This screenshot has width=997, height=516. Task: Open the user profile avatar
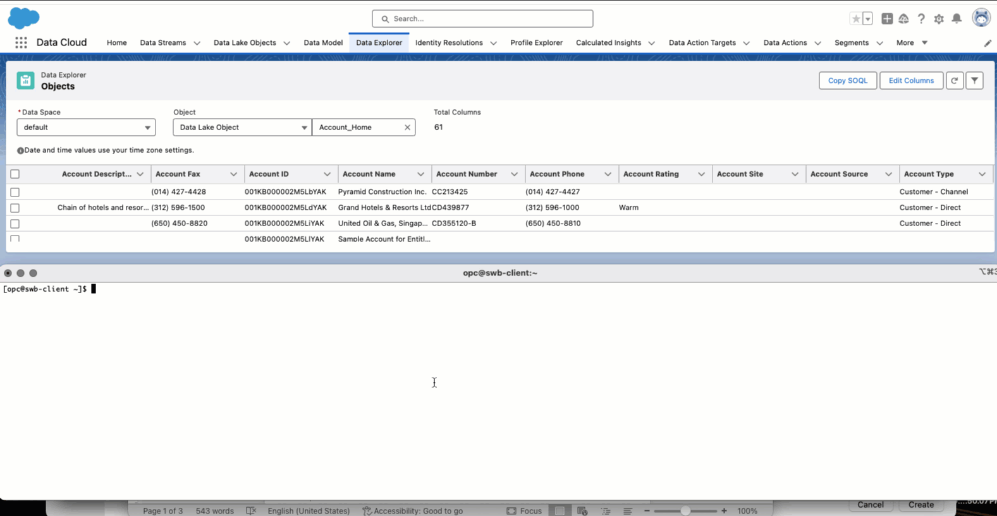pos(981,18)
